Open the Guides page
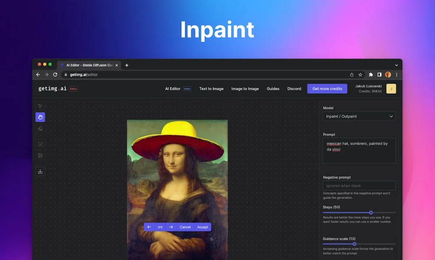This screenshot has width=435, height=260. (x=273, y=89)
